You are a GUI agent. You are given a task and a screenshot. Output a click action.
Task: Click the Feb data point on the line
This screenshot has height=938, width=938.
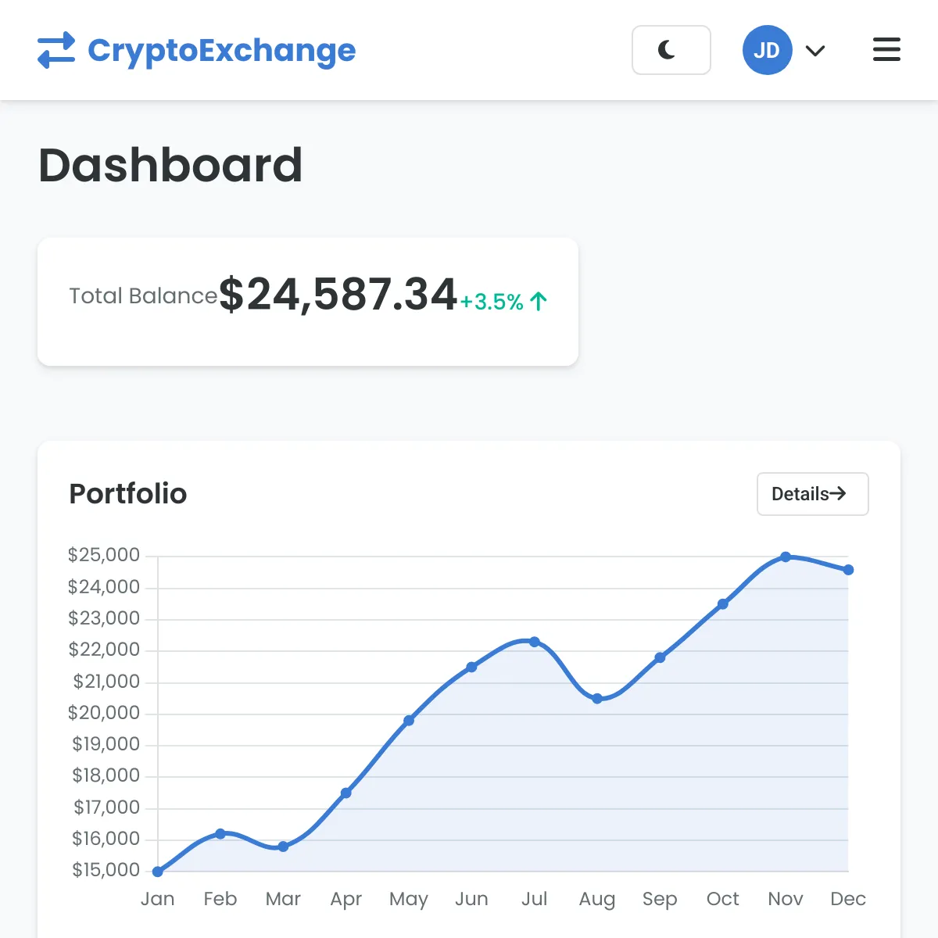(x=220, y=834)
